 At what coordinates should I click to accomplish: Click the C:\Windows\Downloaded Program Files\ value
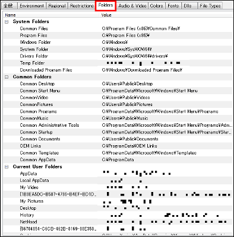(x=142, y=70)
